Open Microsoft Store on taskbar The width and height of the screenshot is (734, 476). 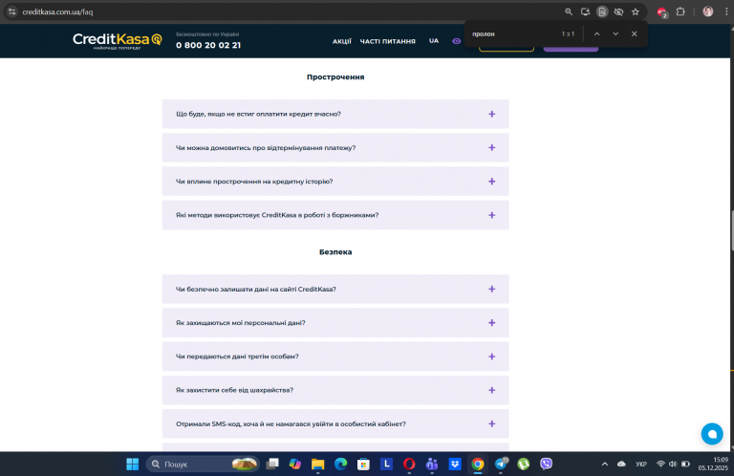point(363,464)
